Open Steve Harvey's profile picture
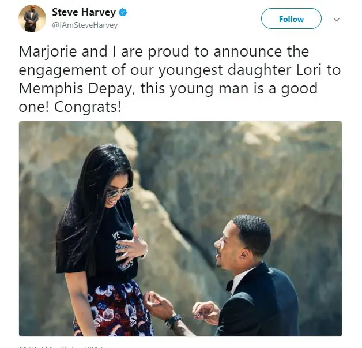 tap(32, 18)
